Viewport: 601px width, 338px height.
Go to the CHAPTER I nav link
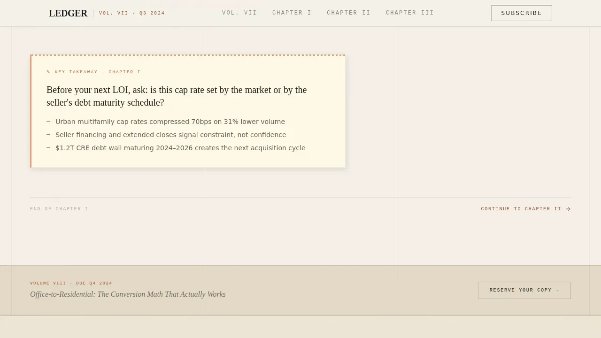click(x=292, y=13)
